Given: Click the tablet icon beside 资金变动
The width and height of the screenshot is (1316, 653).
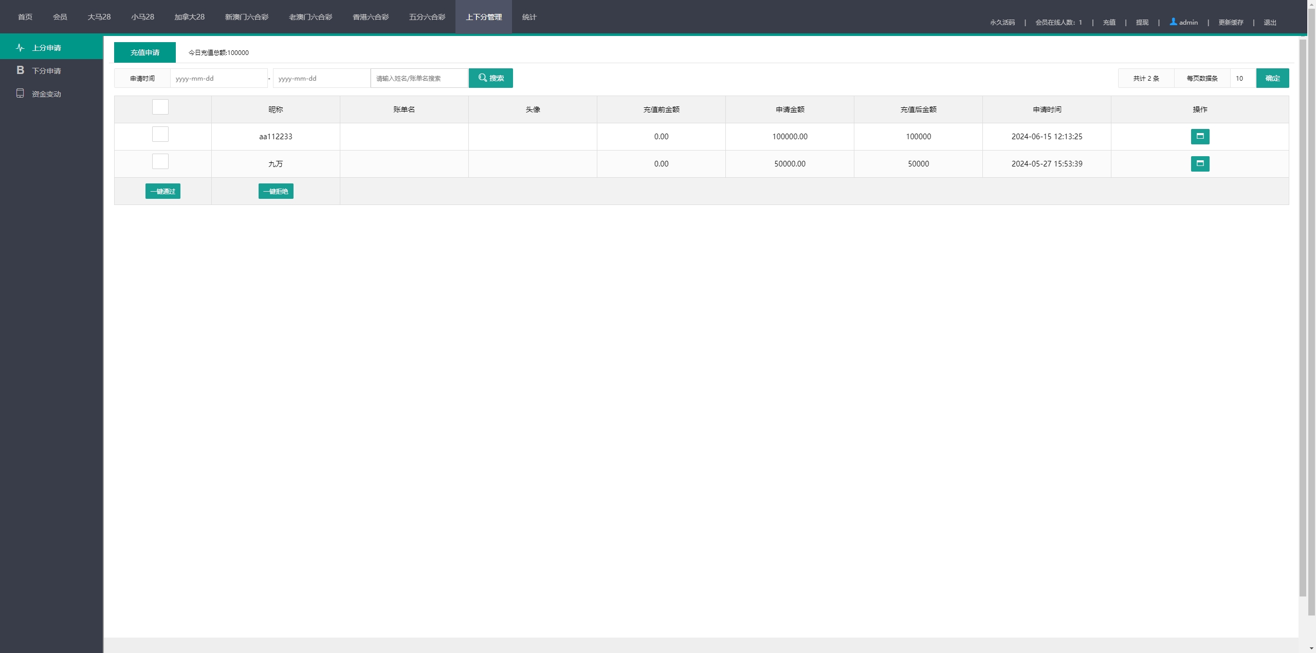Looking at the screenshot, I should (20, 94).
